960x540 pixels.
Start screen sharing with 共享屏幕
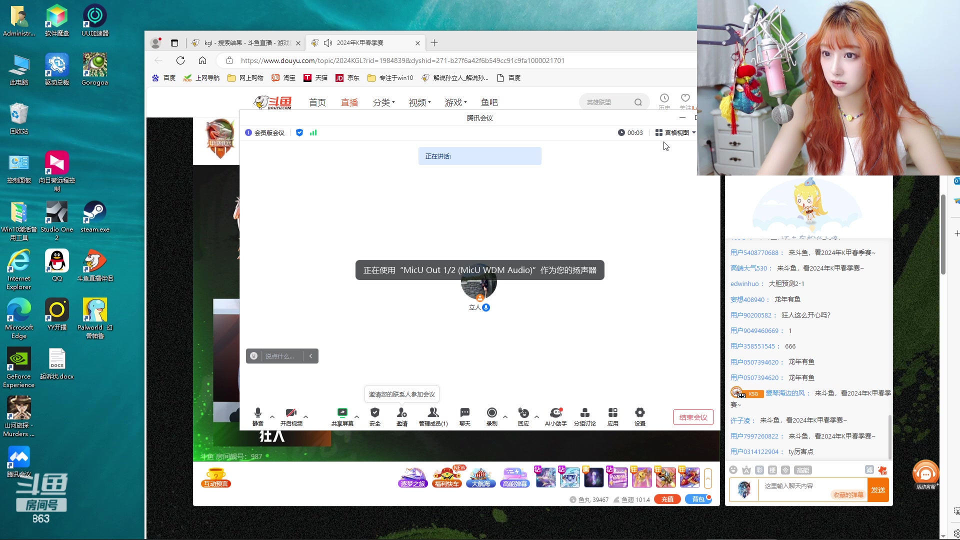342,416
